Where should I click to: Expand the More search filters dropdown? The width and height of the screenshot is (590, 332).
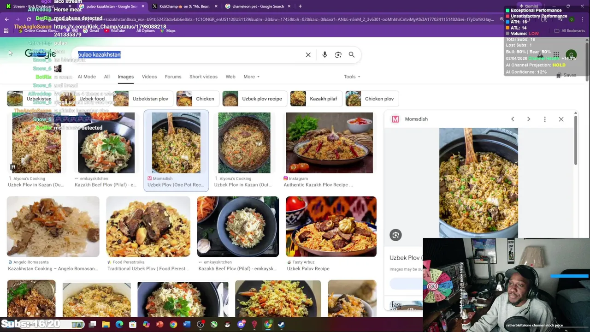[x=251, y=77]
